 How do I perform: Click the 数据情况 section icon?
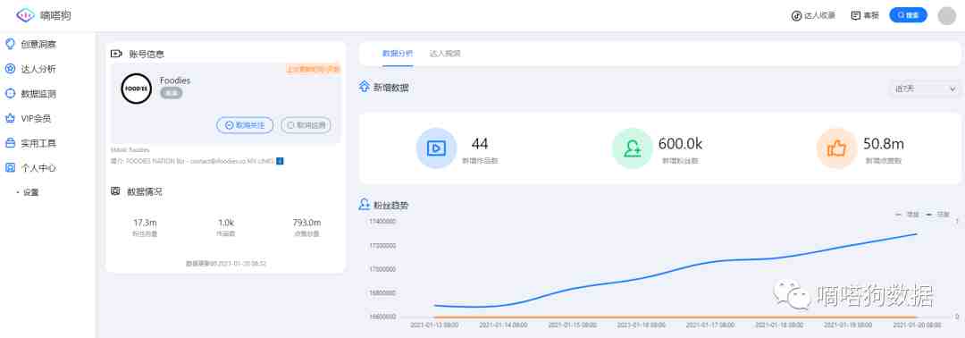(x=115, y=191)
